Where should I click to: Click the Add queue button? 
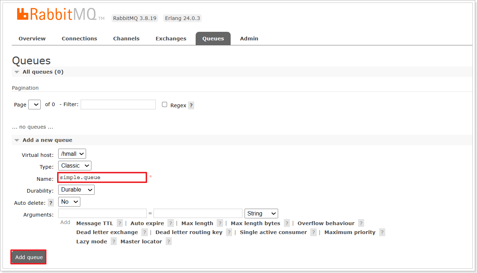(x=29, y=257)
